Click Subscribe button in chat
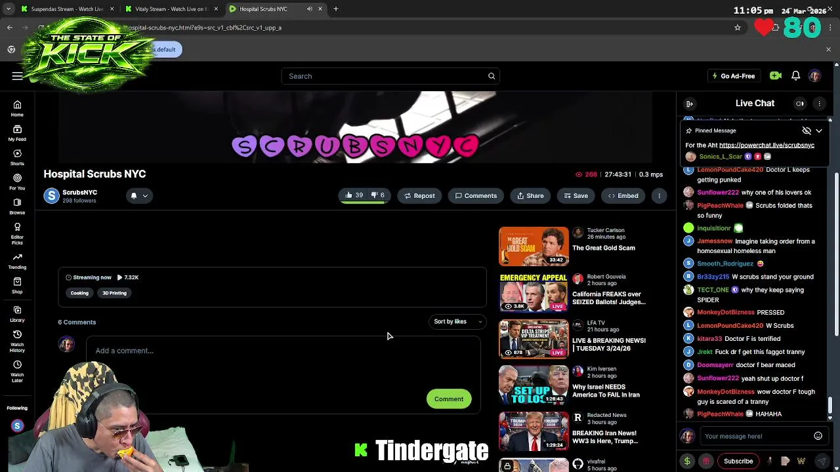This screenshot has width=840, height=472. 738,461
